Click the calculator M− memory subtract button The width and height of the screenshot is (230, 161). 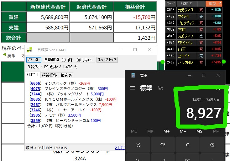point(183,131)
